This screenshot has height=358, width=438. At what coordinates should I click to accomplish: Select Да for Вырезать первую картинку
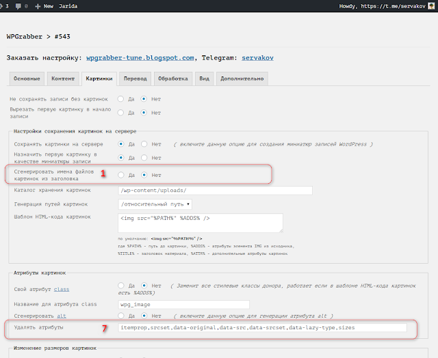point(120,113)
